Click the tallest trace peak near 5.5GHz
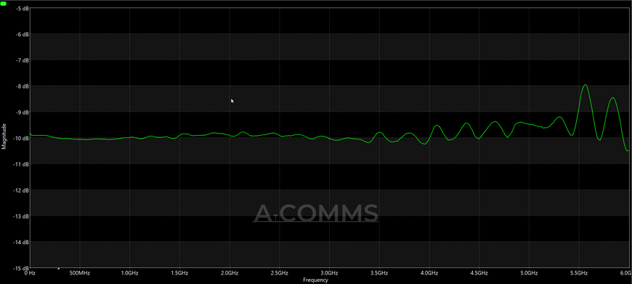The width and height of the screenshot is (632, 284). pos(586,85)
